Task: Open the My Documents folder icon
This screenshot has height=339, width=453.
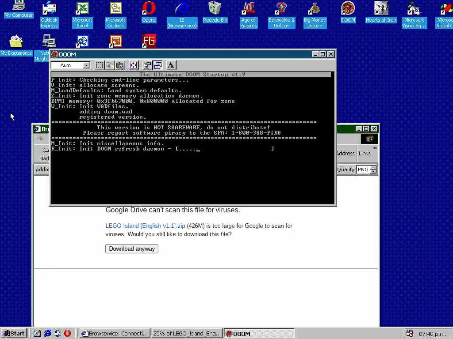Action: (16, 45)
